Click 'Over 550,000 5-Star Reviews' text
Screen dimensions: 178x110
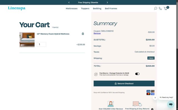point(111,109)
